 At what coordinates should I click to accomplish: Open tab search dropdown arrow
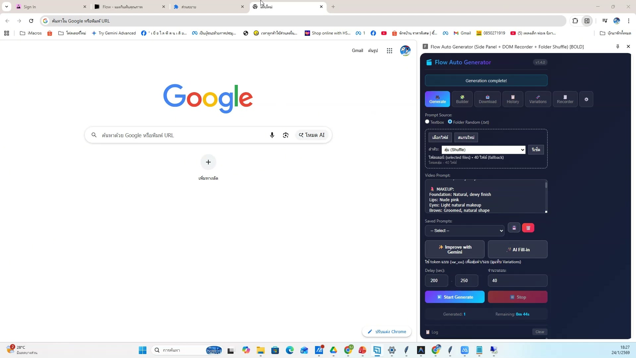coord(6,7)
